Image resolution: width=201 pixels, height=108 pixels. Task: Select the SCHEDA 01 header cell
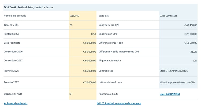click(100, 7)
